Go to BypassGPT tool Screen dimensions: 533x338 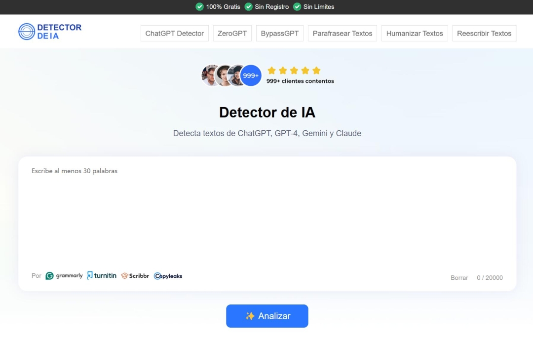280,33
